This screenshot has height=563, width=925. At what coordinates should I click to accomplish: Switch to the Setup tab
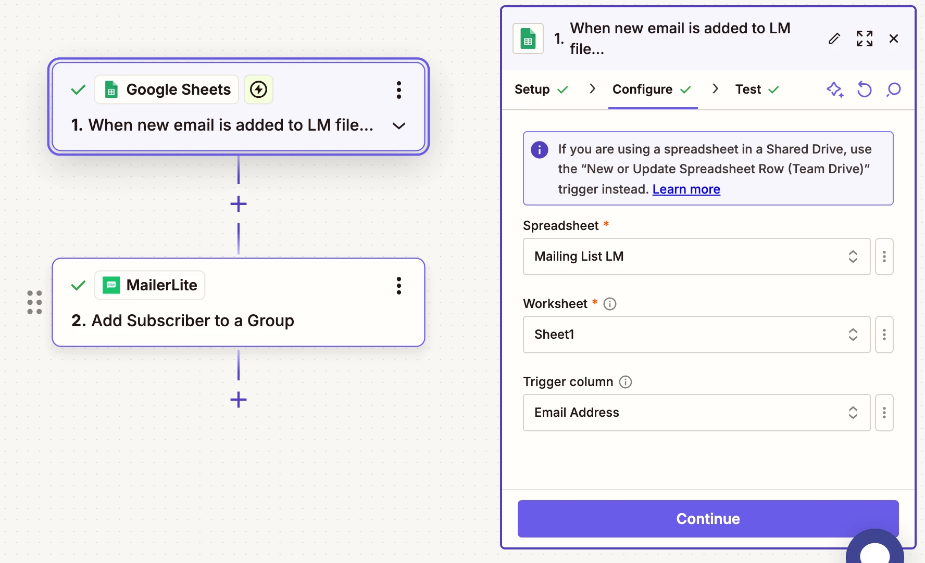tap(541, 89)
